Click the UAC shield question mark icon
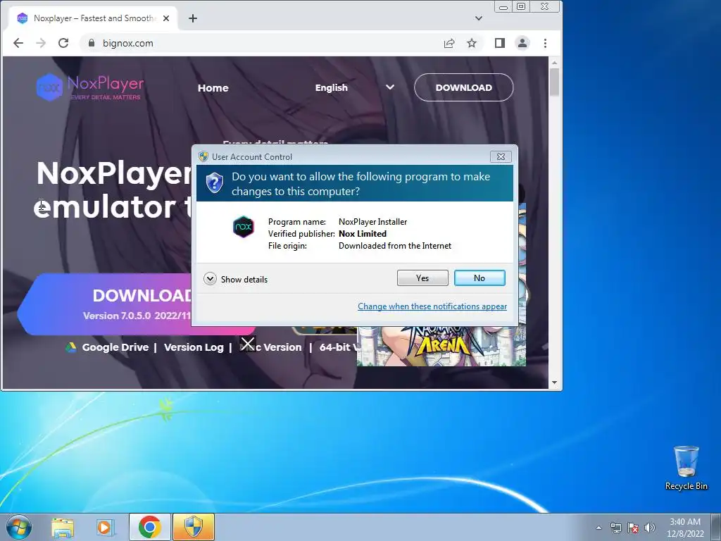Screen dimensions: 721x541 pos(214,183)
